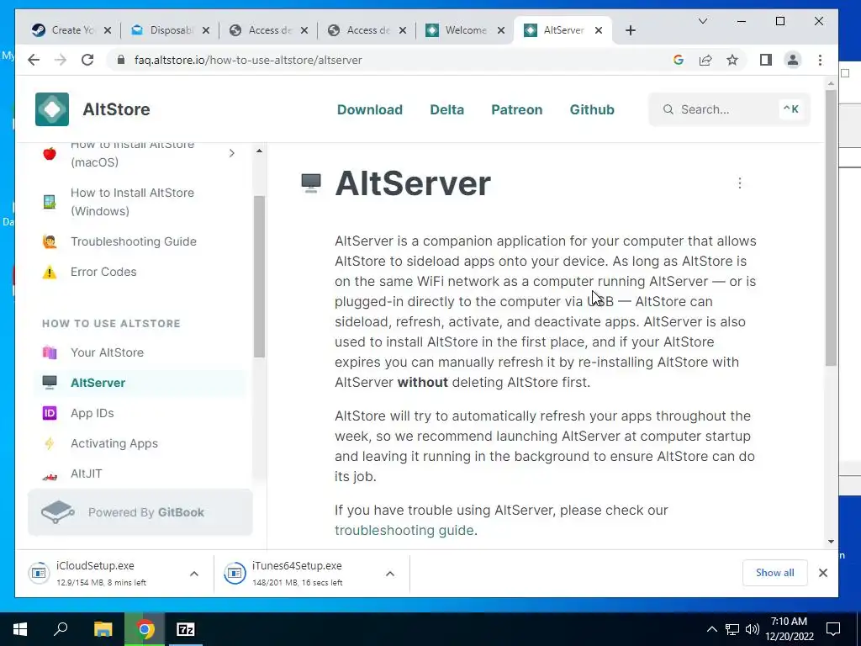Open the Github nav link
Screen dimensions: 861x646
[592, 109]
